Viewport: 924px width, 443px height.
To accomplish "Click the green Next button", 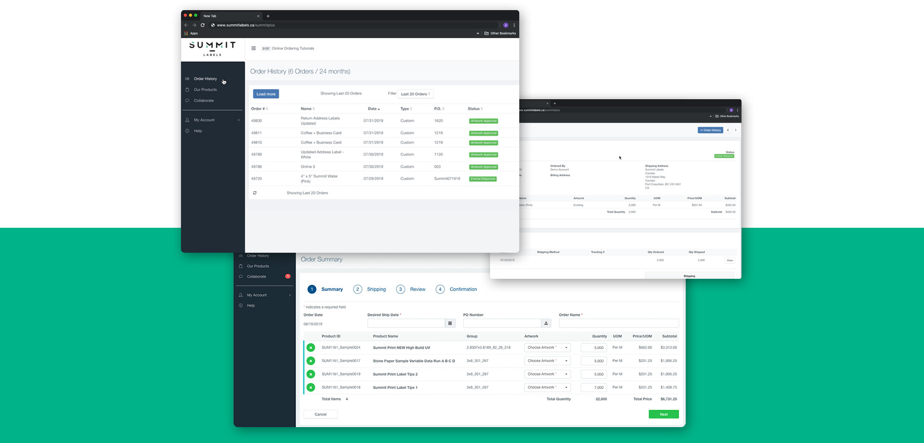I will click(664, 414).
